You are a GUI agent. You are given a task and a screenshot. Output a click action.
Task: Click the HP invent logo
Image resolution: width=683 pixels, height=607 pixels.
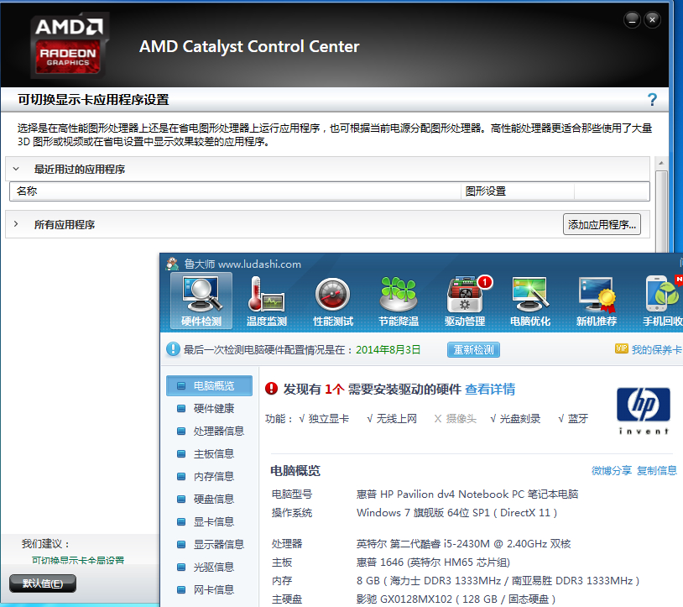coord(644,411)
